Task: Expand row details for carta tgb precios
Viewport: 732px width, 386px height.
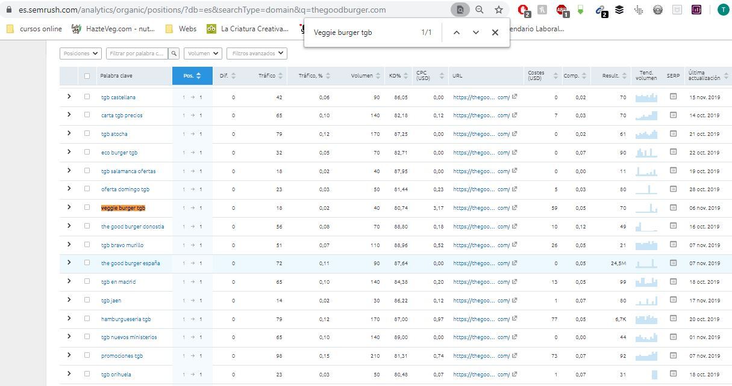Action: (x=69, y=115)
